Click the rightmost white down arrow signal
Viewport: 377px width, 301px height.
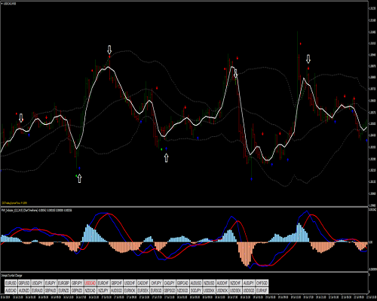point(308,59)
